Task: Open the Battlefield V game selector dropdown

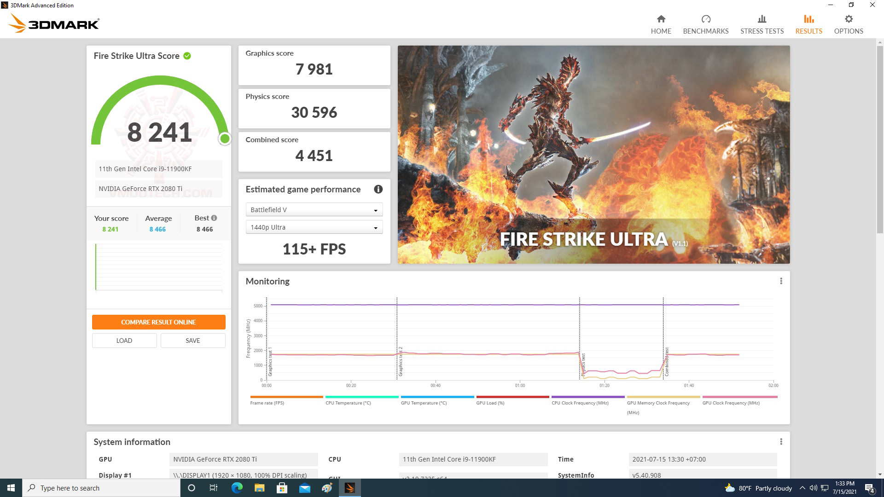Action: (314, 209)
